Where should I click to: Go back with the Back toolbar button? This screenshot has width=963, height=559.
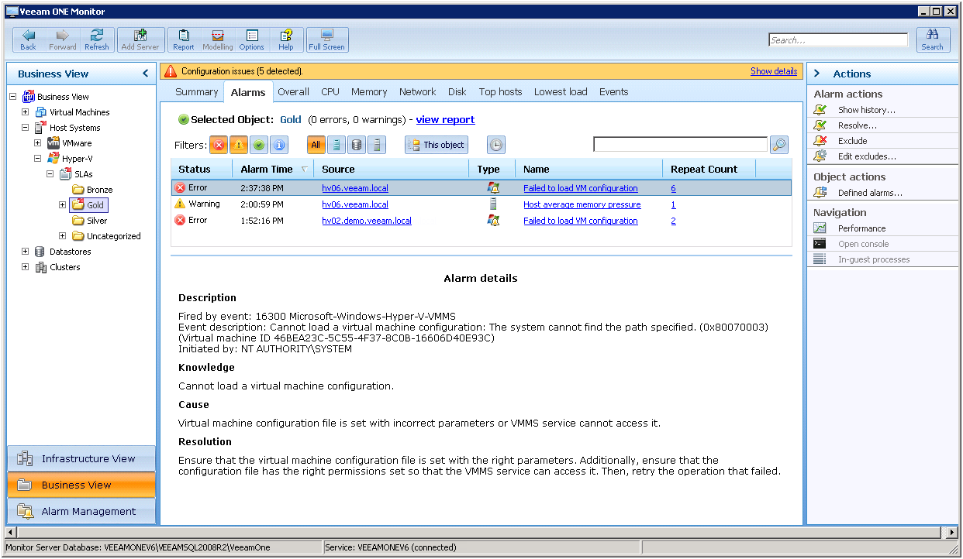pyautogui.click(x=29, y=40)
